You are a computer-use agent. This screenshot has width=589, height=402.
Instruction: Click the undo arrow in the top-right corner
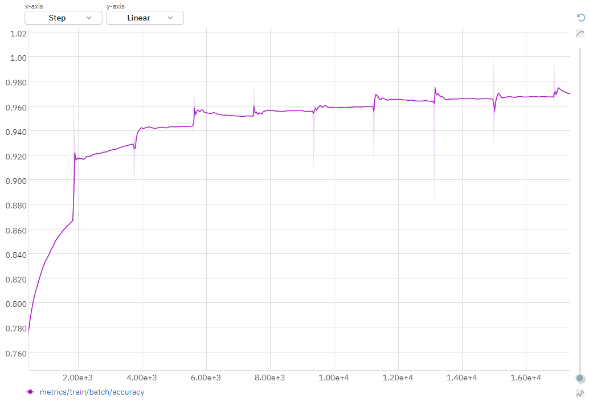click(x=580, y=18)
